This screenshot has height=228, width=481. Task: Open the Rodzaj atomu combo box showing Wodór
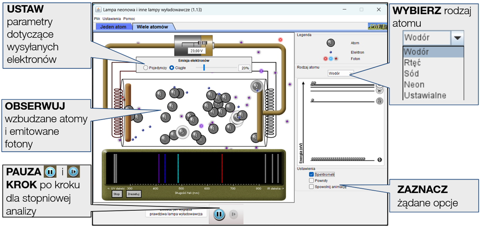[x=340, y=73]
